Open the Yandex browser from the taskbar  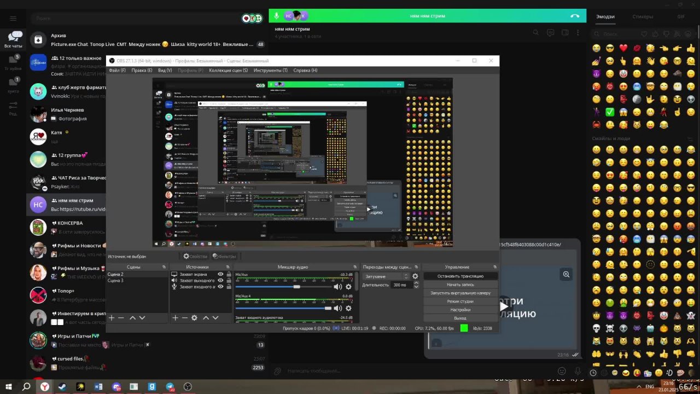44,386
